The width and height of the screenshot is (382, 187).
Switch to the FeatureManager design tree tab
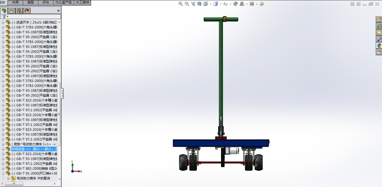[4, 11]
